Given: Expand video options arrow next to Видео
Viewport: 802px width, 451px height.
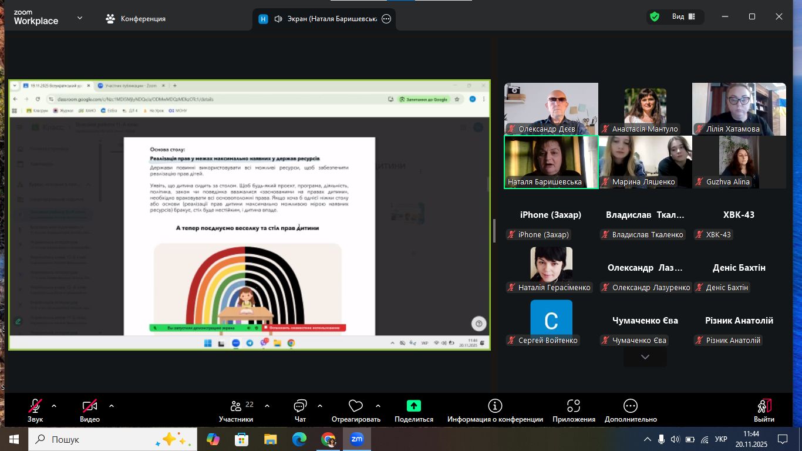Looking at the screenshot, I should tap(111, 406).
